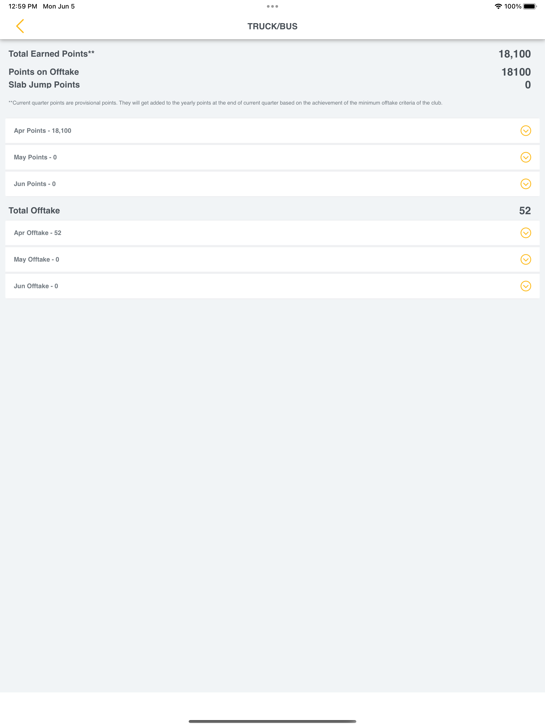This screenshot has width=545, height=727.
Task: Expand the May Offtake chevron icon
Action: [526, 260]
